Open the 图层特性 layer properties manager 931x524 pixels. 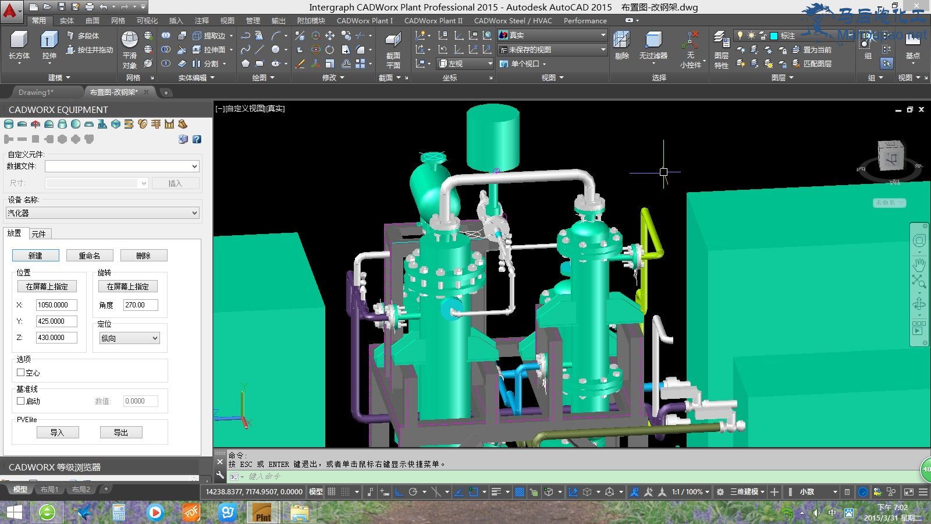coord(722,49)
